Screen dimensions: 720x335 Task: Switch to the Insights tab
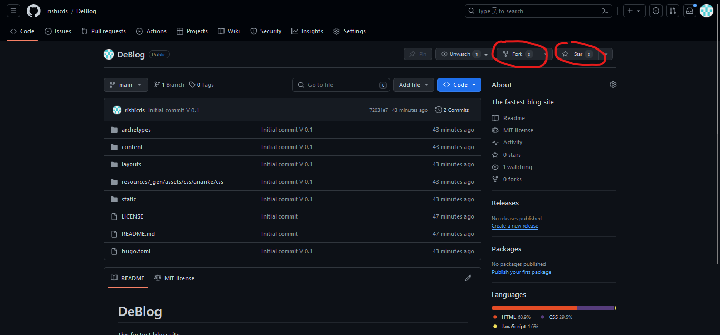[x=307, y=31]
